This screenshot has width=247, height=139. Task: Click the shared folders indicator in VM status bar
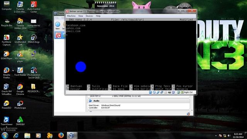coord(166,92)
